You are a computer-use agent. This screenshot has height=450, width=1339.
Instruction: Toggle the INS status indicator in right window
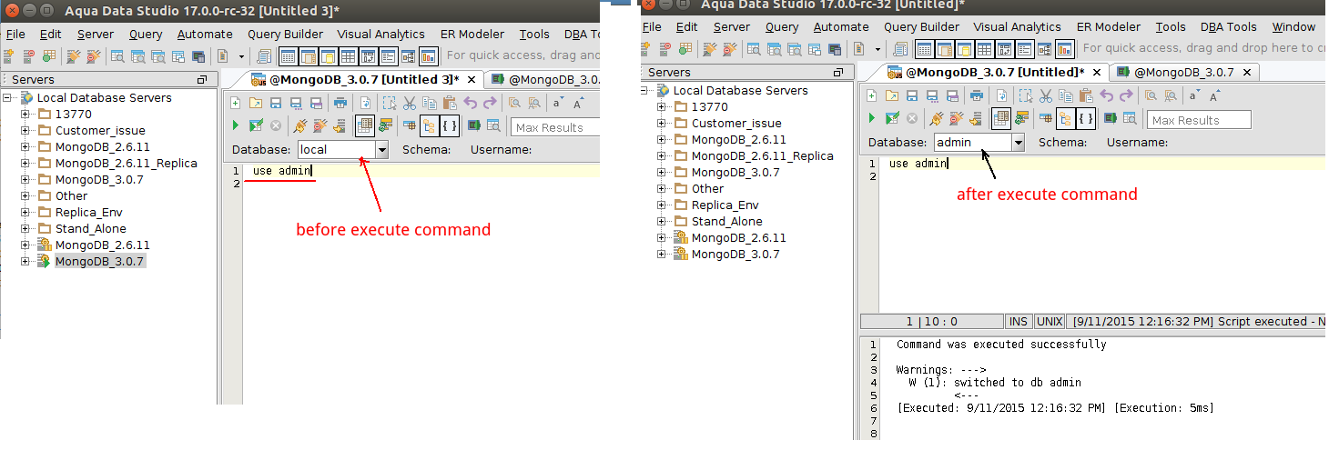point(1019,322)
